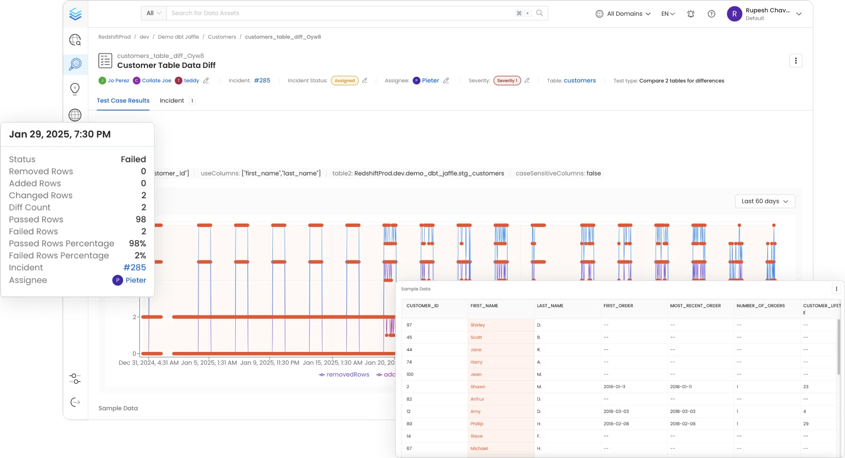Screen dimensions: 845x458
Task: Edit the Assignee with pencil icon
Action: point(446,81)
